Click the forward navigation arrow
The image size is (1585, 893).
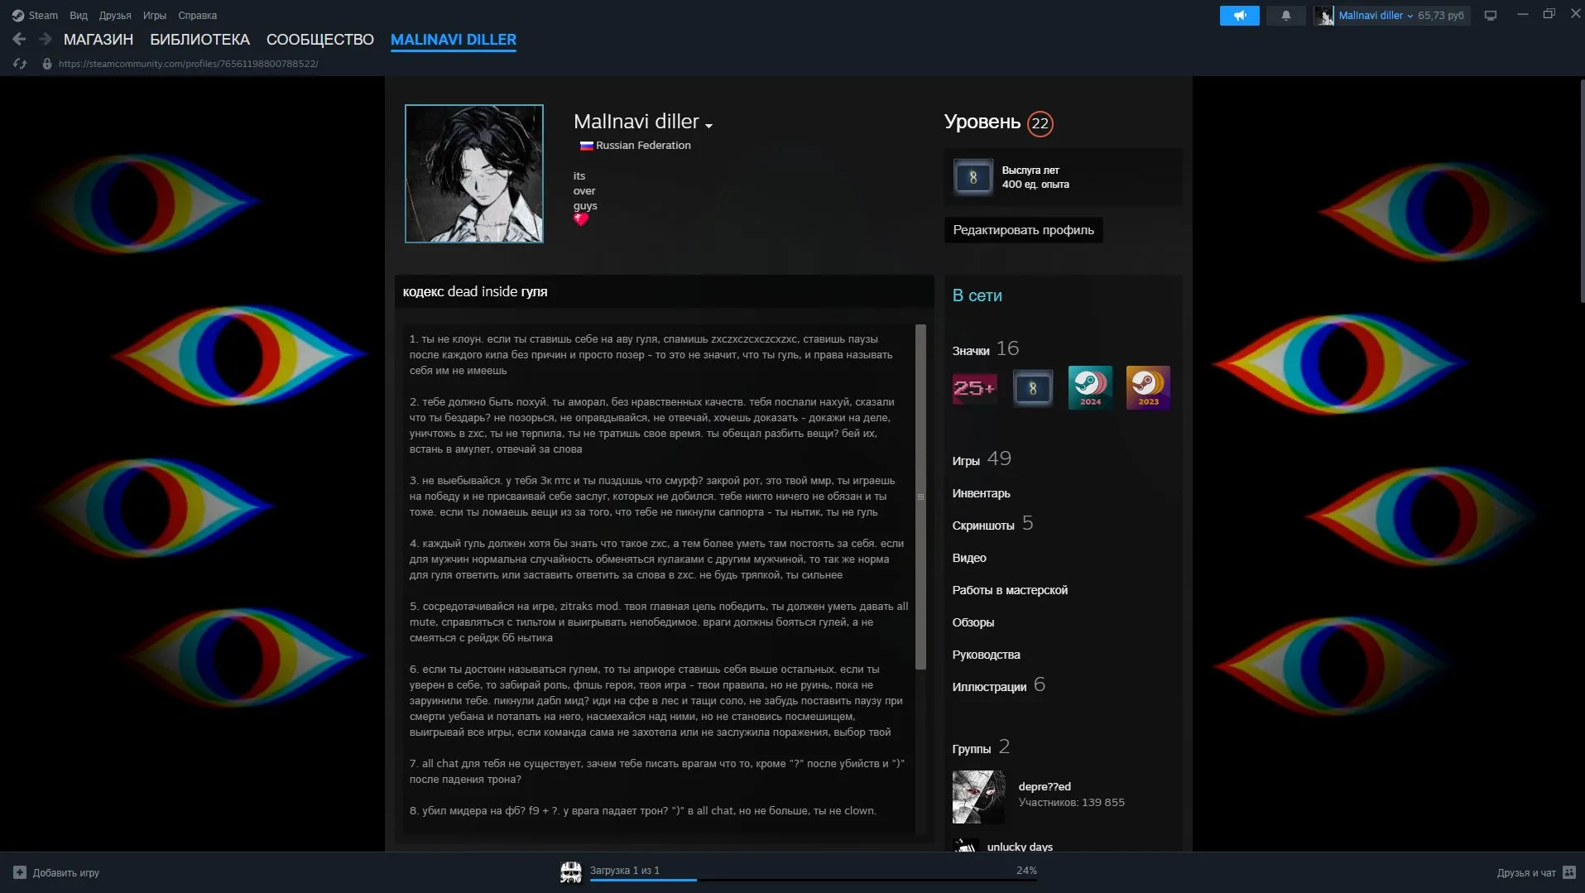point(46,39)
